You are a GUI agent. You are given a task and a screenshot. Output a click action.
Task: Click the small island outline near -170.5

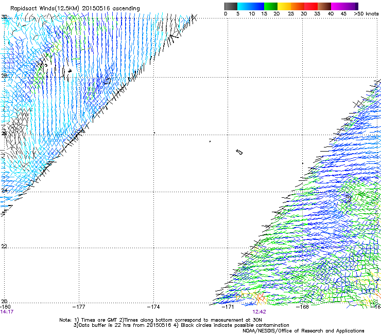coord(239,152)
